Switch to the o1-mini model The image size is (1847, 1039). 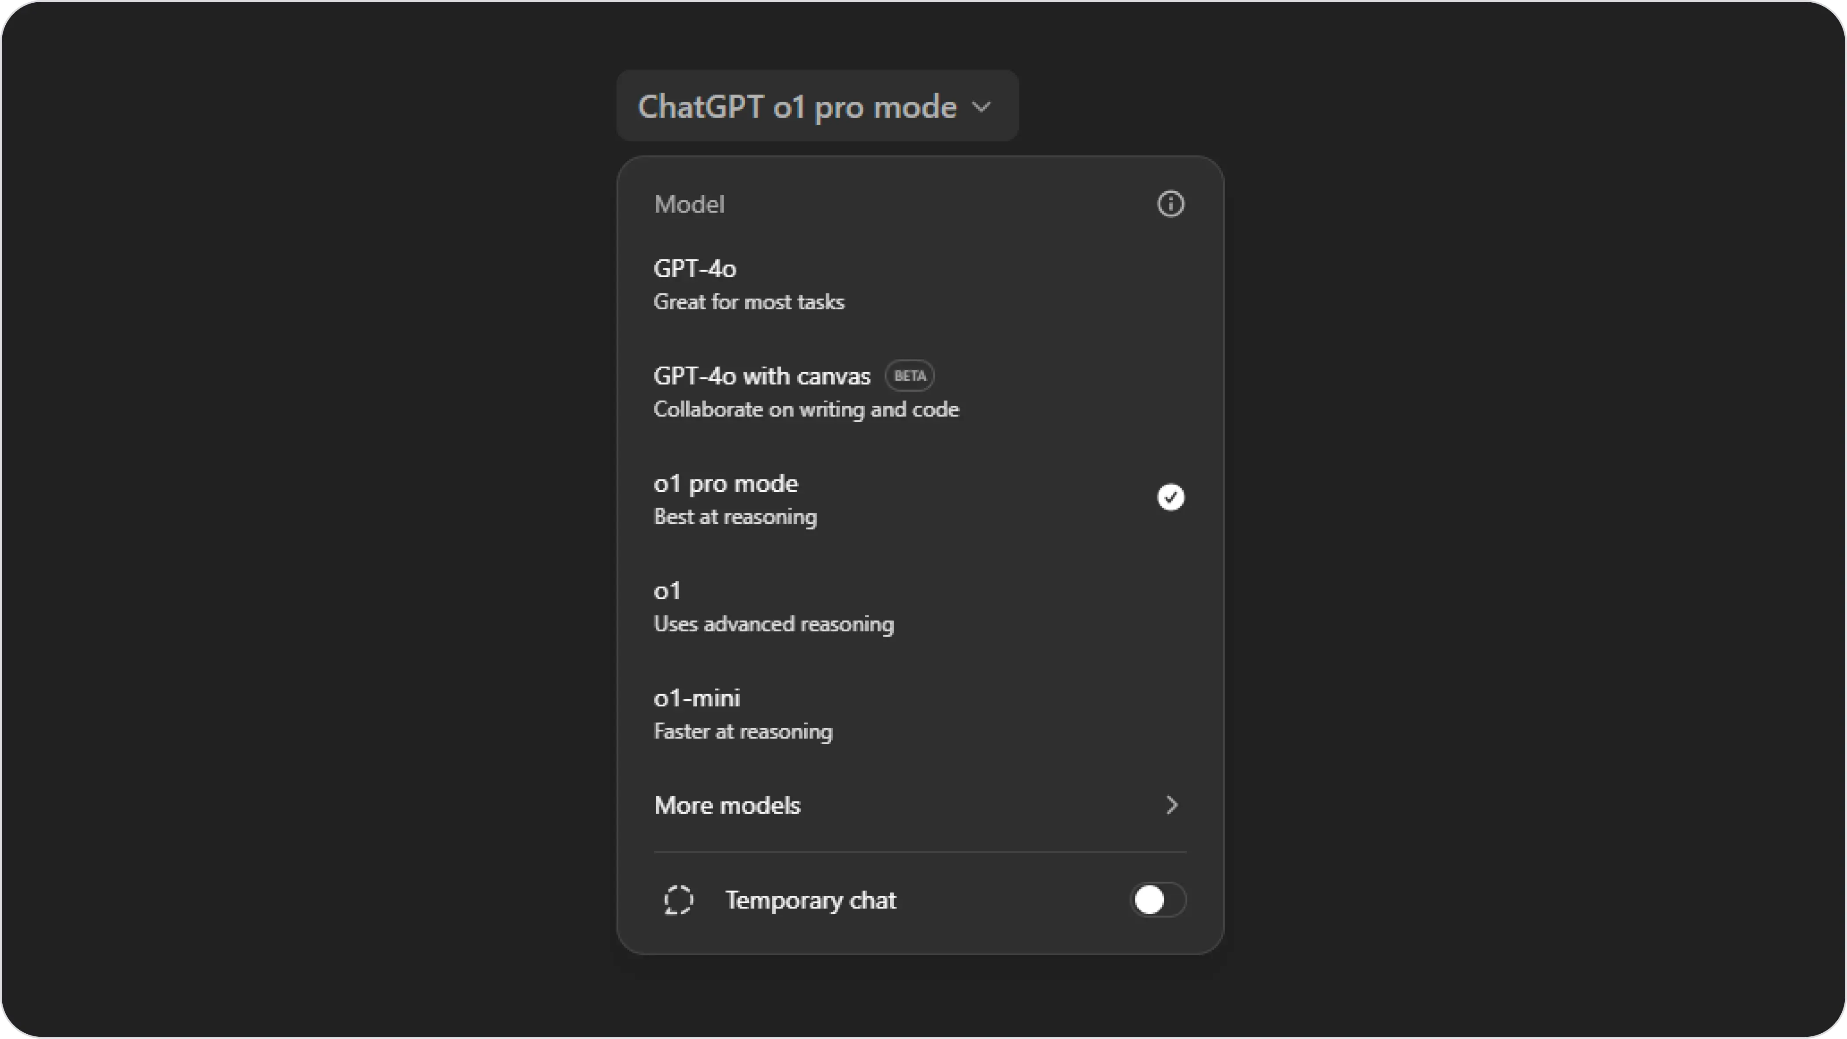pos(920,714)
